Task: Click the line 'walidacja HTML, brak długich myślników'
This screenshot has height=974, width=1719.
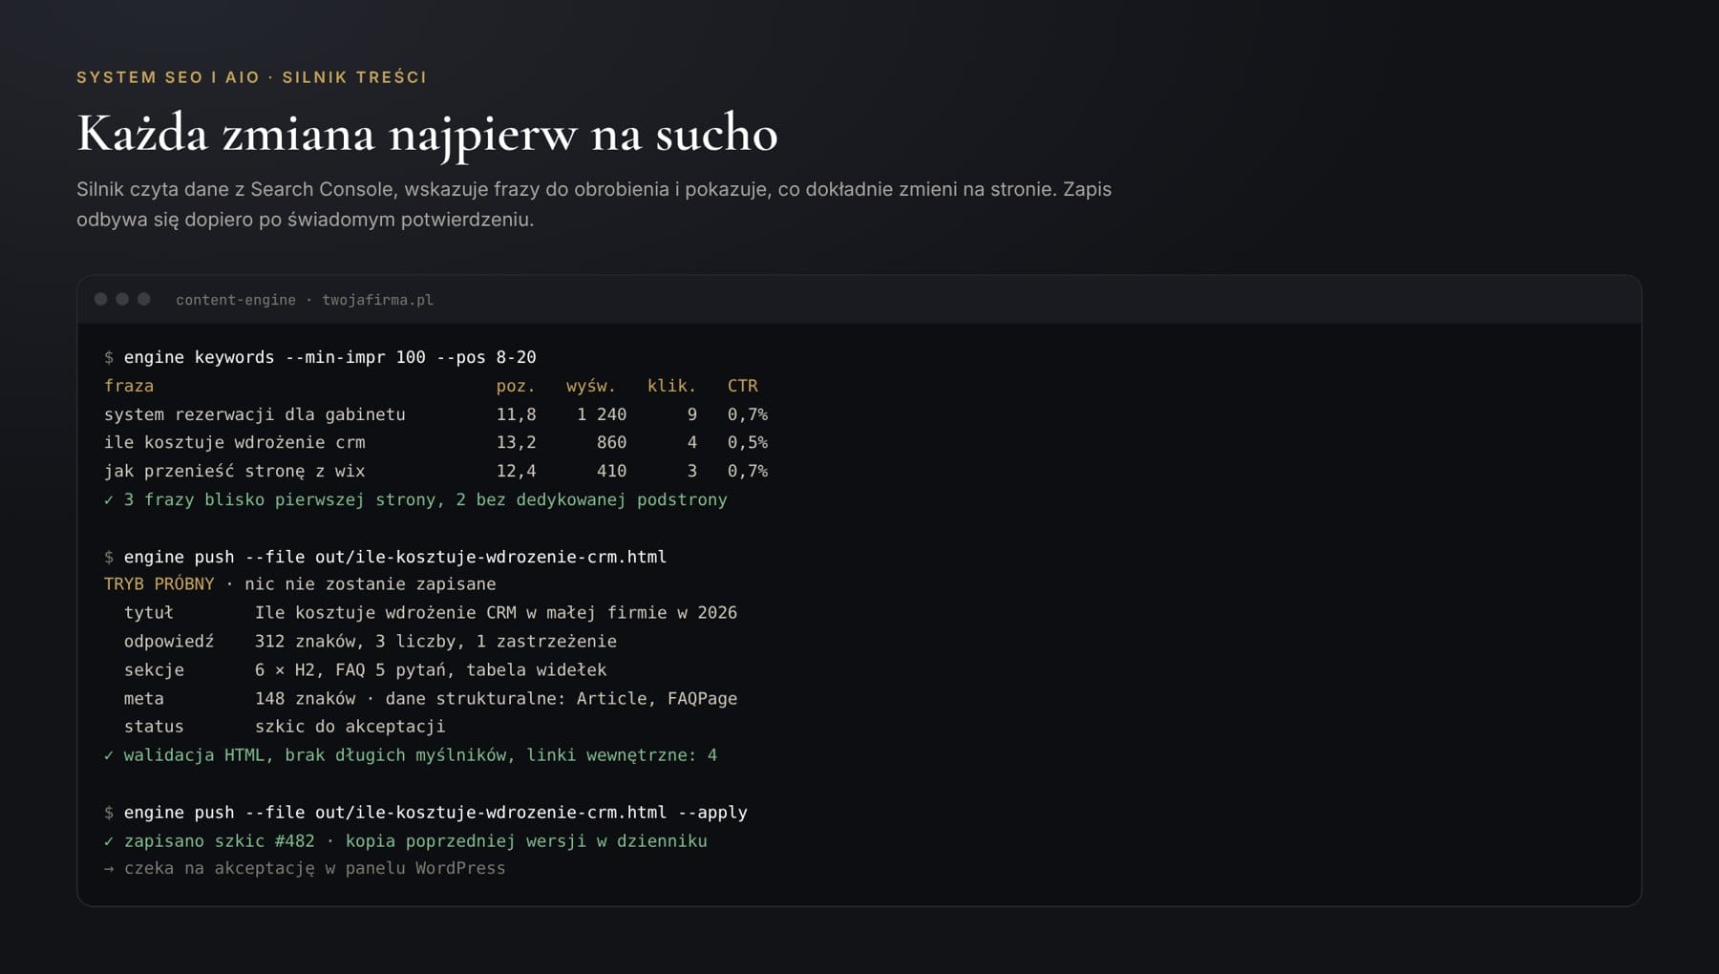Action: point(411,754)
